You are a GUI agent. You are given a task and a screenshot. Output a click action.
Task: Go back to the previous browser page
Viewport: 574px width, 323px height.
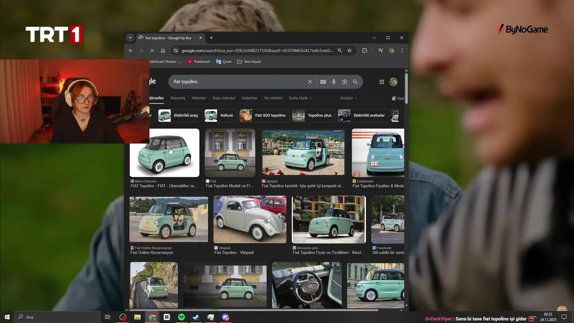pyautogui.click(x=130, y=51)
